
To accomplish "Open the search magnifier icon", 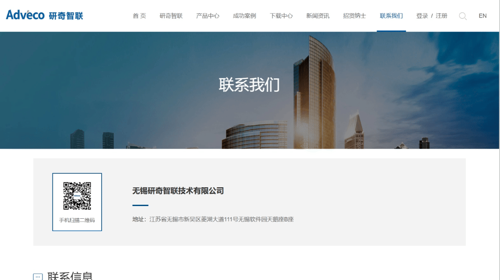I will (463, 16).
